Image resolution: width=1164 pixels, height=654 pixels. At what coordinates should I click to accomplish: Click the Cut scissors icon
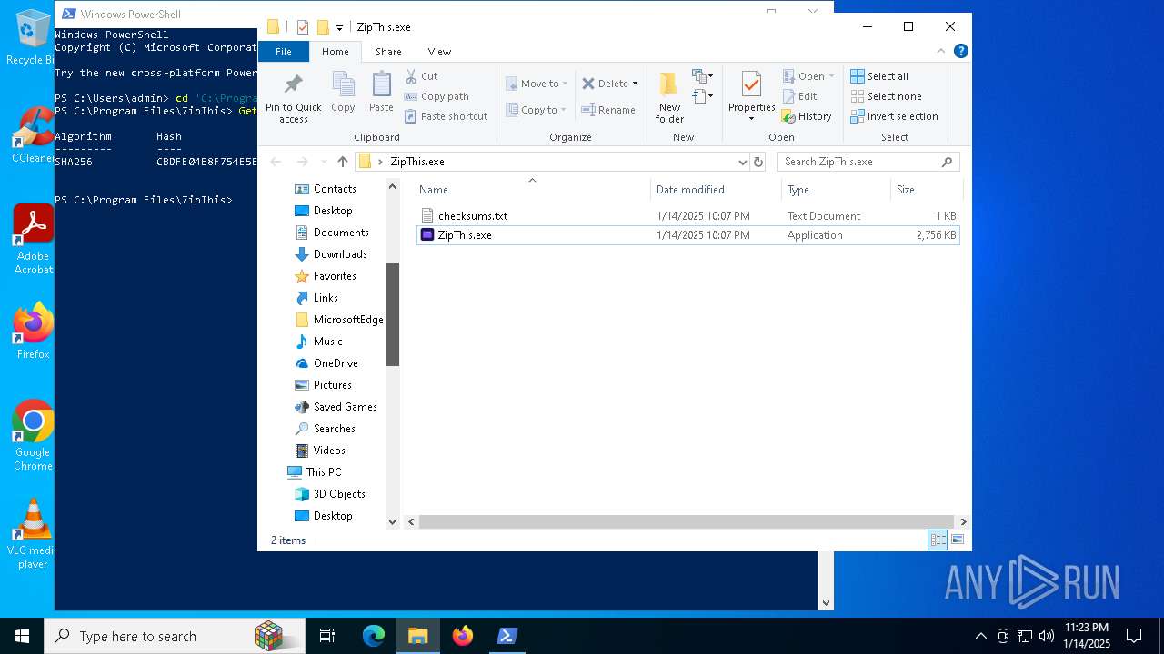[411, 76]
